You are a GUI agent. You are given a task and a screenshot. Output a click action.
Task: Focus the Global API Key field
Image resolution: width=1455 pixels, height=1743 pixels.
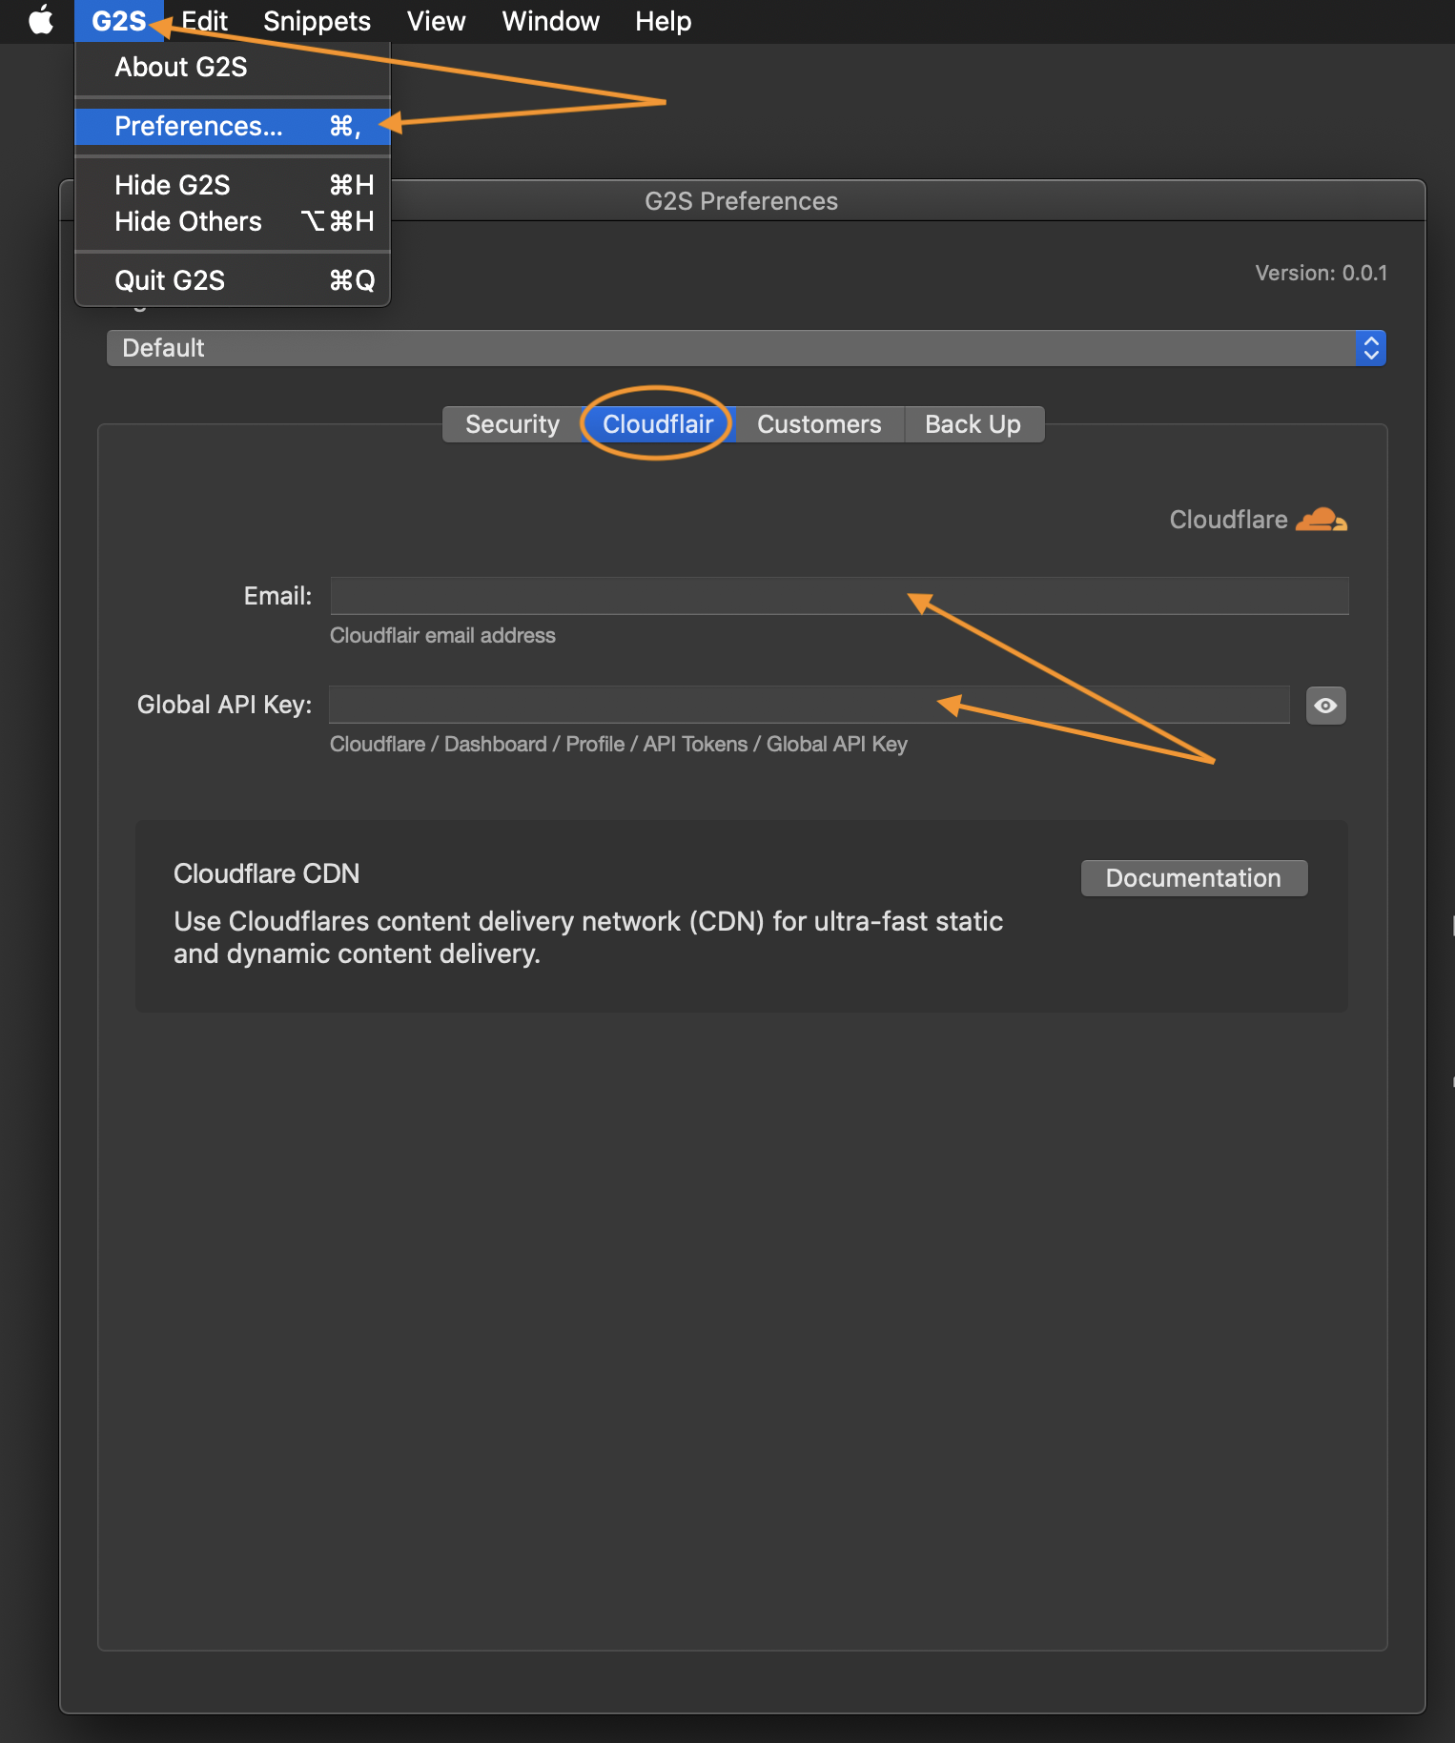pos(809,705)
